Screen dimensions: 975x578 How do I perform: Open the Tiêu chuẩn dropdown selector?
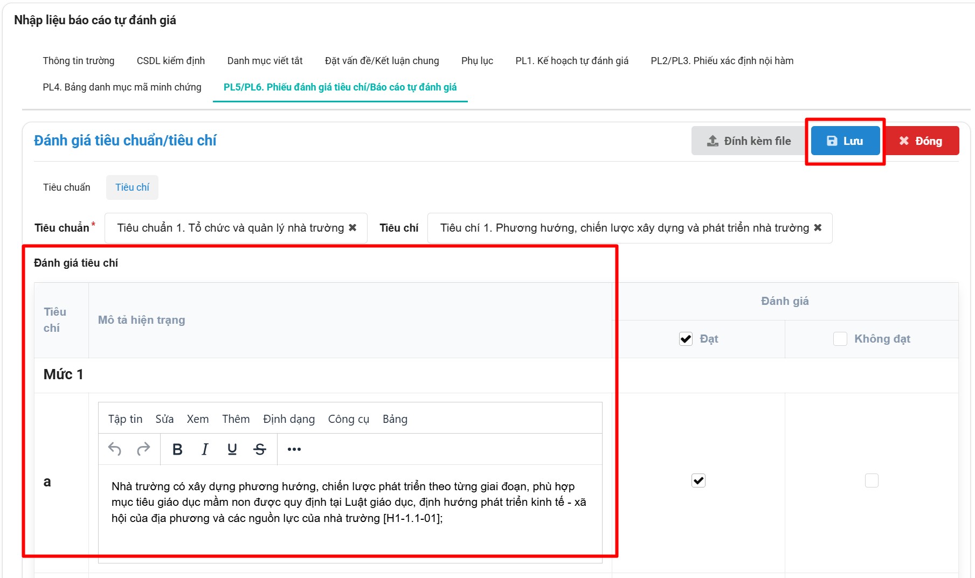(x=231, y=228)
